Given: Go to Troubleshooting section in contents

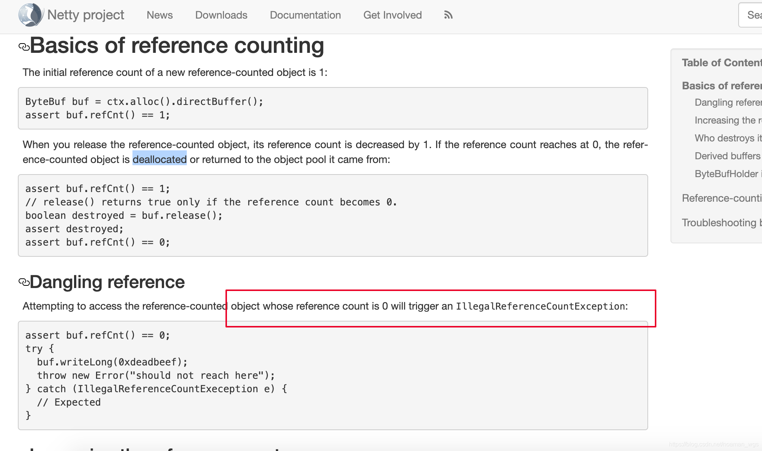Looking at the screenshot, I should [x=721, y=223].
